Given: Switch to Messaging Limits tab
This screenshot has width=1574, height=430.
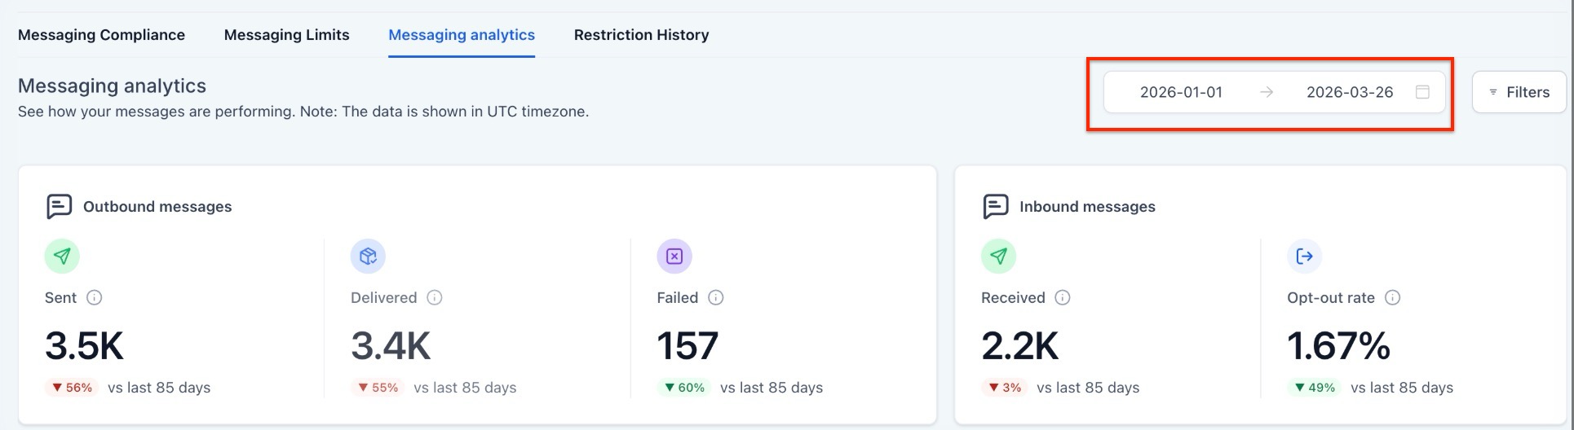Looking at the screenshot, I should pos(287,35).
